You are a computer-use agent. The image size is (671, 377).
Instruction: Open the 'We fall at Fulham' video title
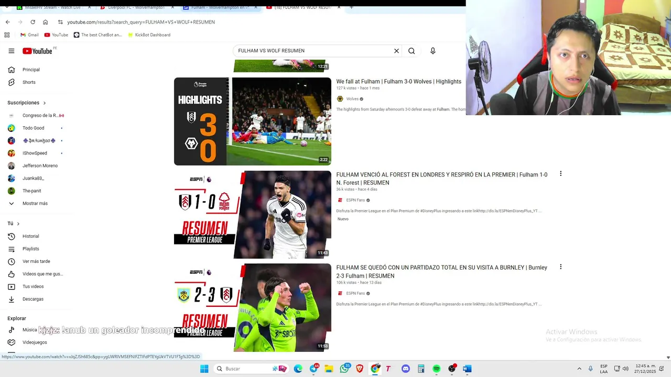click(398, 82)
